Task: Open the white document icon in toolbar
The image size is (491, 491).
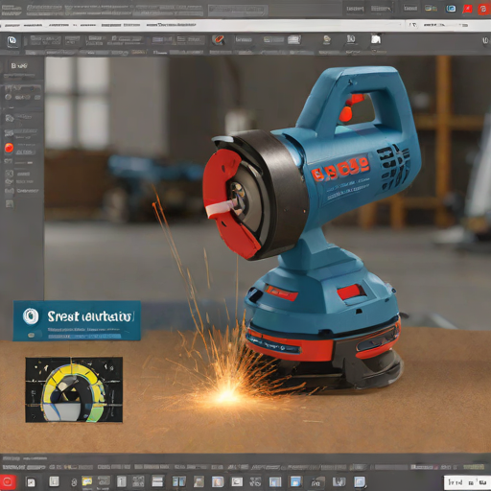Action: (x=376, y=39)
